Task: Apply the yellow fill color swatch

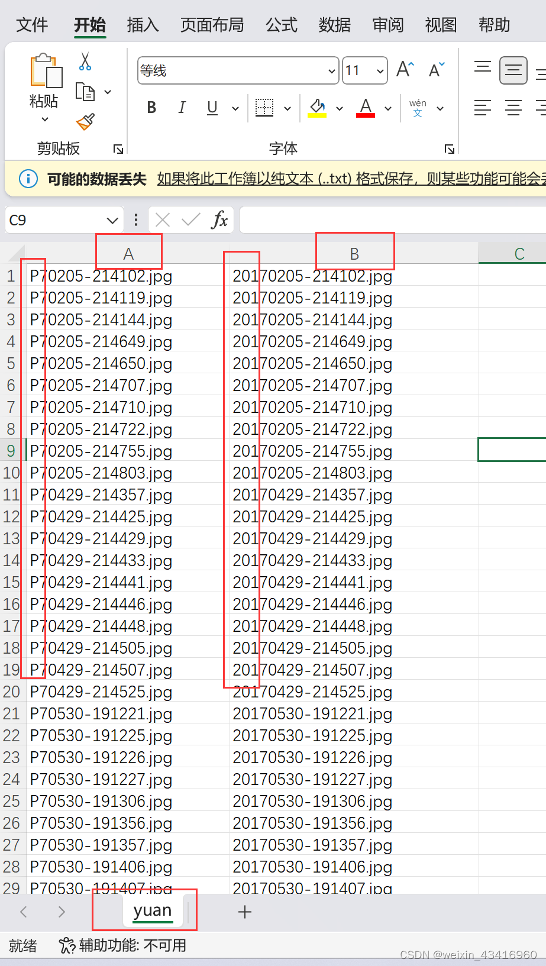Action: pos(317,108)
